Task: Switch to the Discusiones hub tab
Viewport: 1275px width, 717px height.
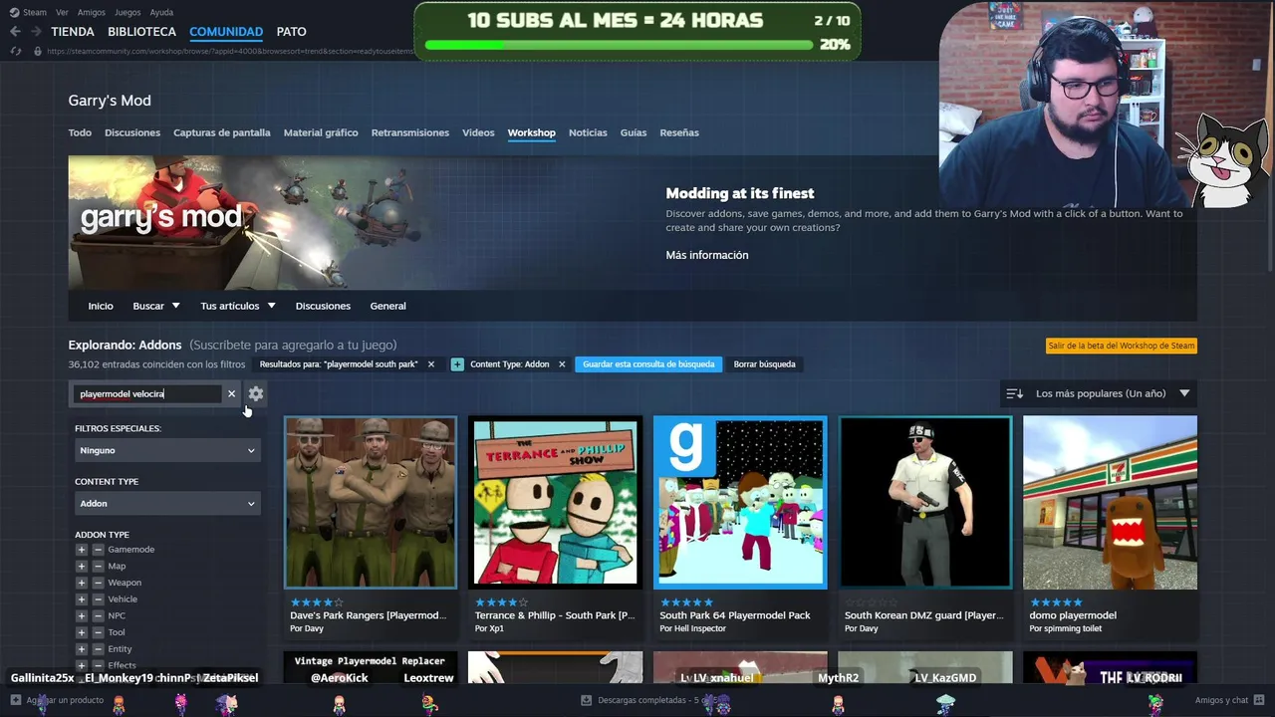Action: [x=132, y=132]
